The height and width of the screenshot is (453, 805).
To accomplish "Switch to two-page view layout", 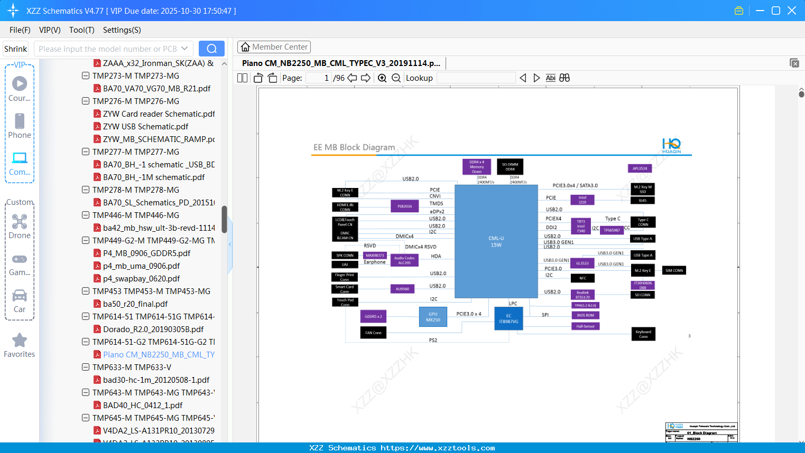I will pyautogui.click(x=242, y=78).
